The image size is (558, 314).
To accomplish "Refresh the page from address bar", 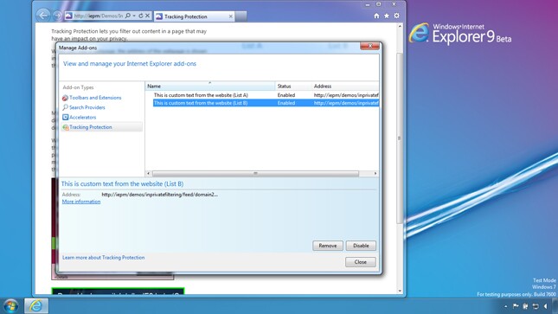I will coord(140,16).
